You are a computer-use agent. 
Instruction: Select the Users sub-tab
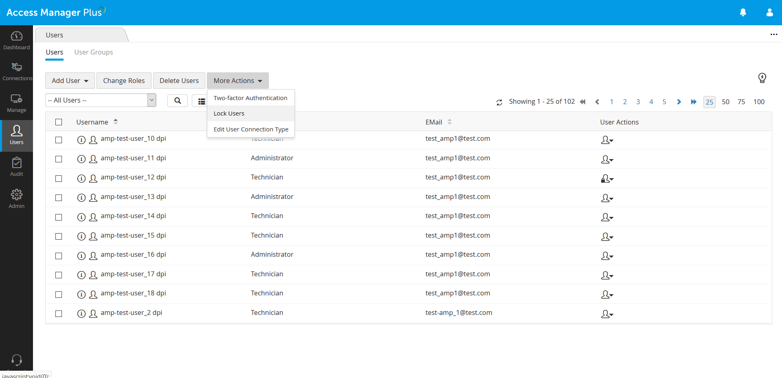[x=55, y=52]
